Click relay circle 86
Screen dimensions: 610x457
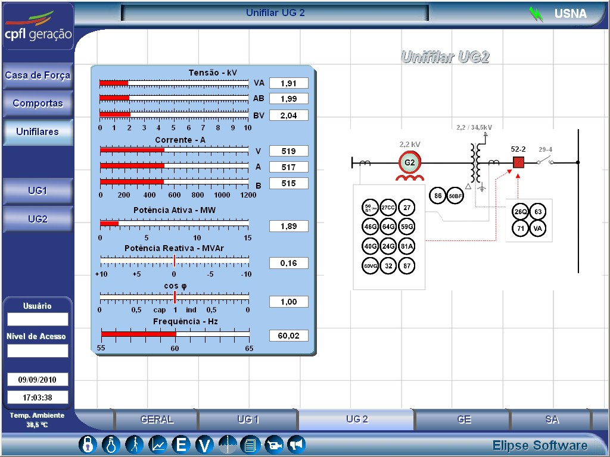[x=438, y=195]
